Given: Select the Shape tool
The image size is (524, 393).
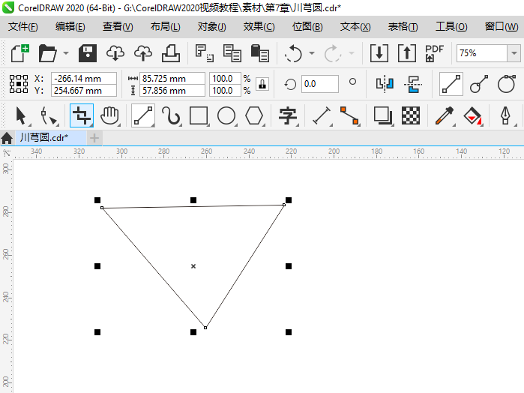Looking at the screenshot, I should click(49, 115).
